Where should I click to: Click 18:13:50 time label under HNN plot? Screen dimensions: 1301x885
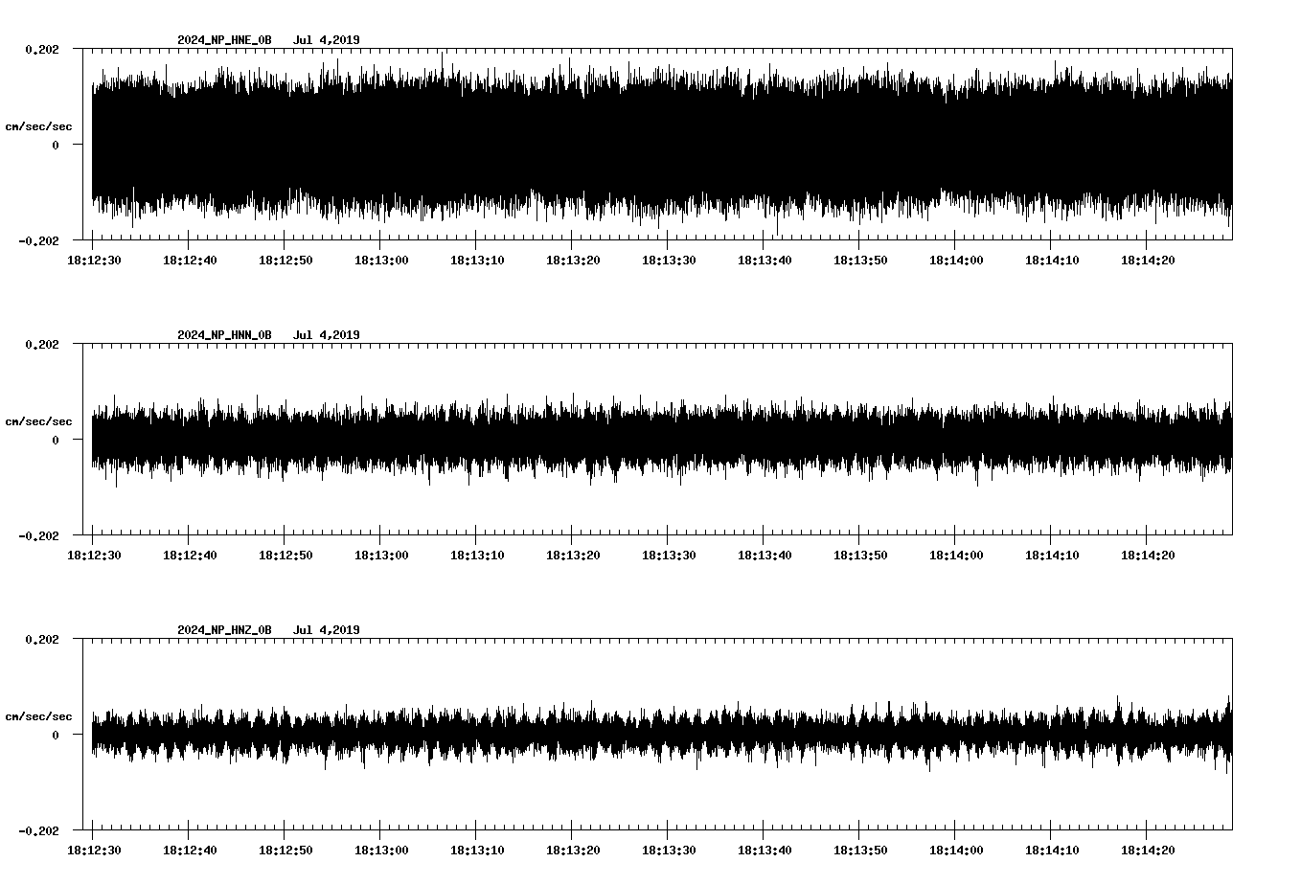click(860, 555)
